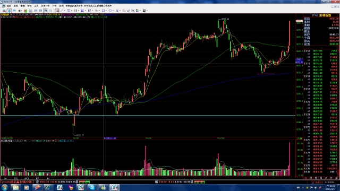Click the save floppy disk icon
This screenshot has width=340, height=191.
point(144,11)
